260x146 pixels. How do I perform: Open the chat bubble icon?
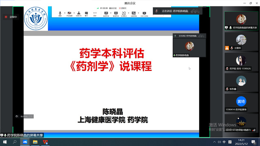tap(86, 14)
